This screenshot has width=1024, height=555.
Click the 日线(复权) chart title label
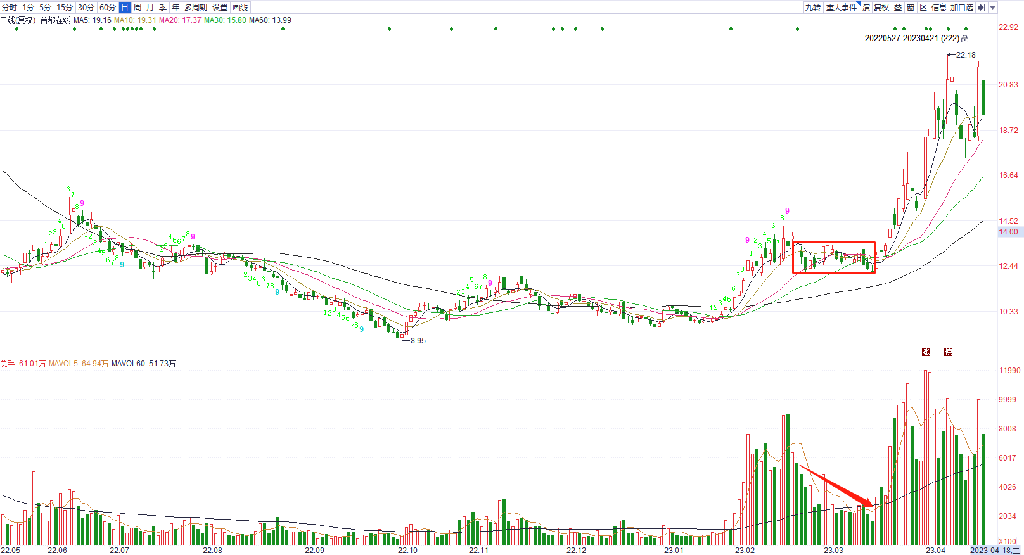pyautogui.click(x=18, y=20)
